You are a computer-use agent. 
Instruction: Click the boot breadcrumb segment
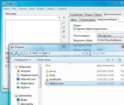45,53
